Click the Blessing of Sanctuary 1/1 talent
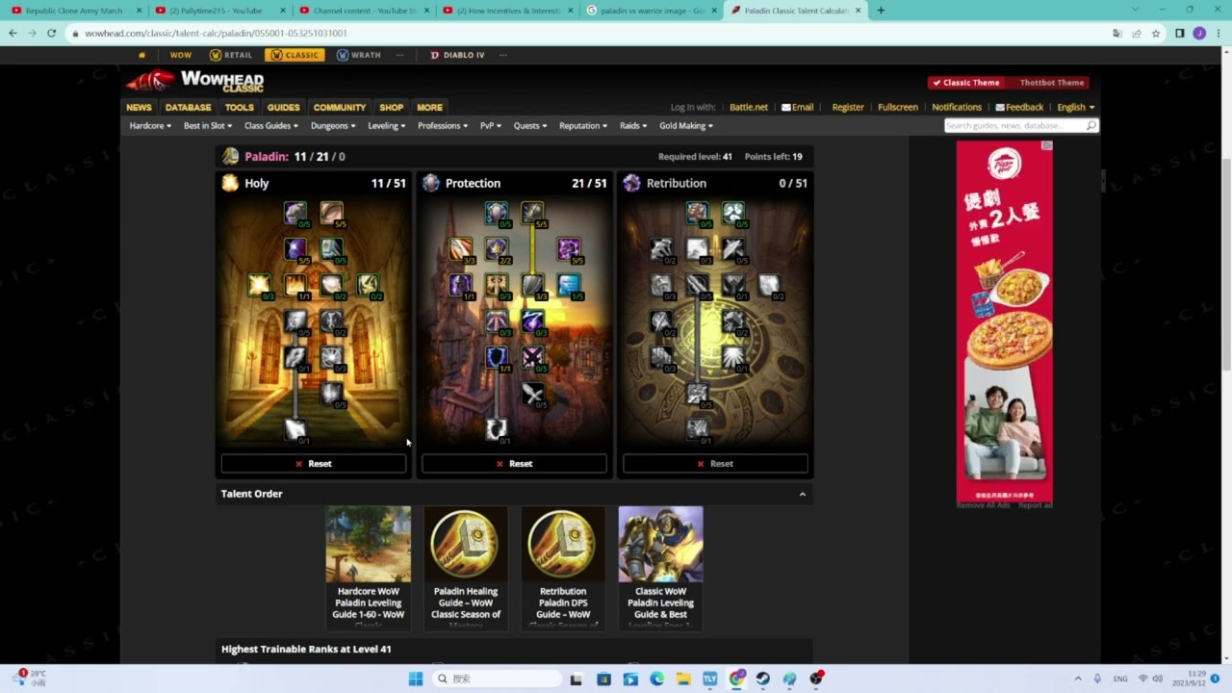This screenshot has width=1232, height=693. [496, 357]
